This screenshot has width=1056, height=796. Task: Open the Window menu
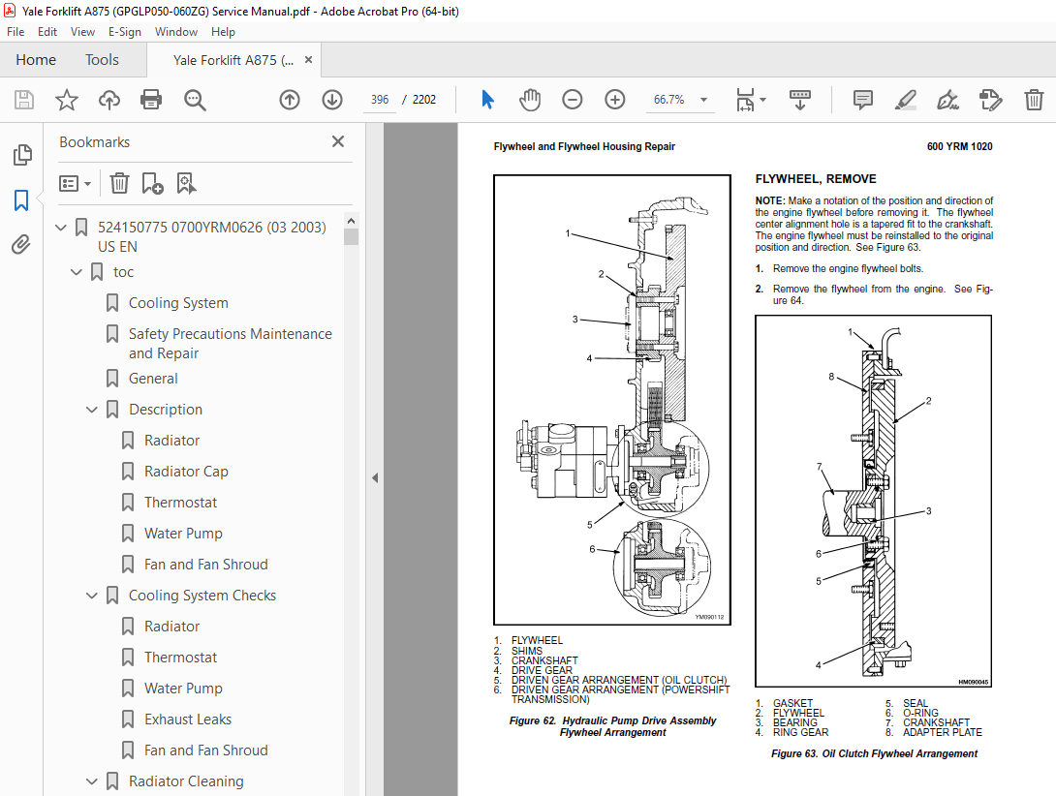tap(175, 32)
